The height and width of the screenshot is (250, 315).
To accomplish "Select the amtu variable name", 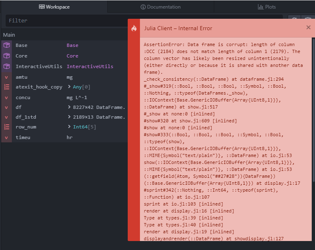I will tap(22, 77).
